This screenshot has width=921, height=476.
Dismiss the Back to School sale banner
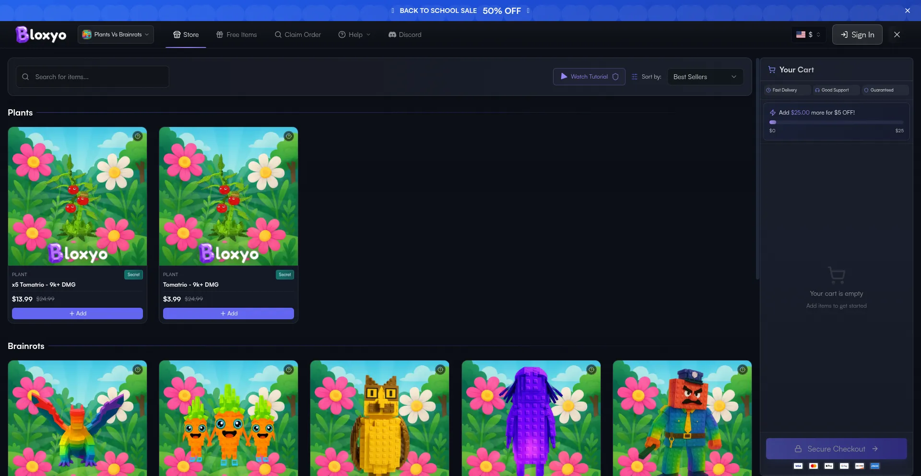[x=907, y=11]
